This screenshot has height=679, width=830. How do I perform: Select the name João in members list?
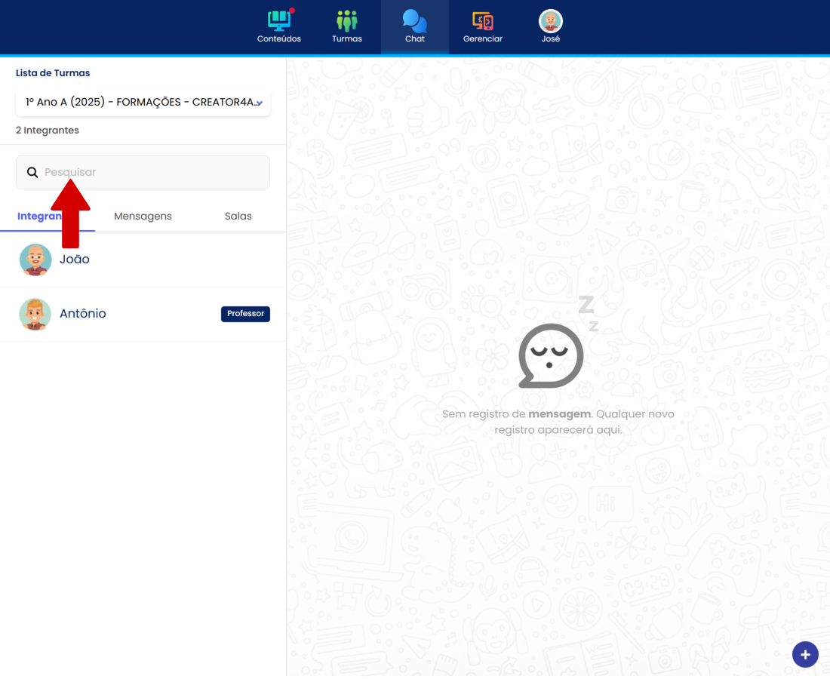click(x=75, y=260)
